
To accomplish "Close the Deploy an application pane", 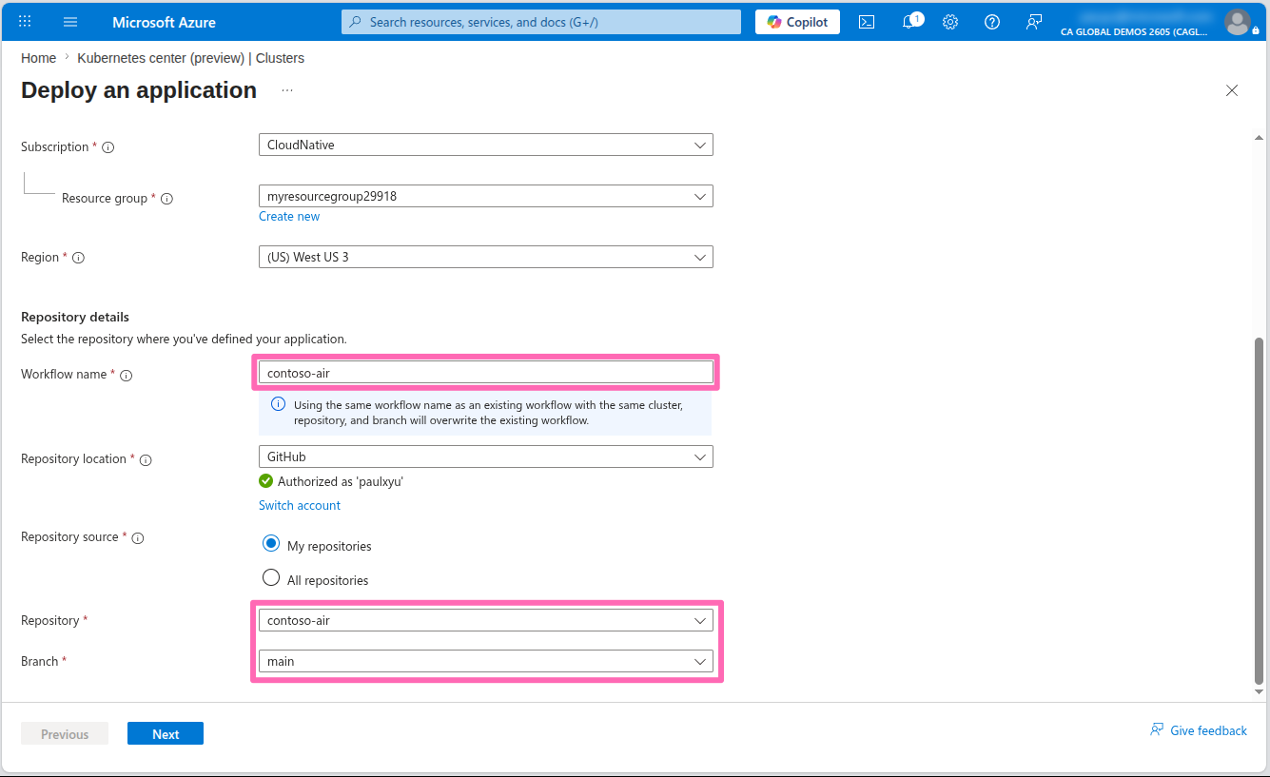I will click(1232, 90).
